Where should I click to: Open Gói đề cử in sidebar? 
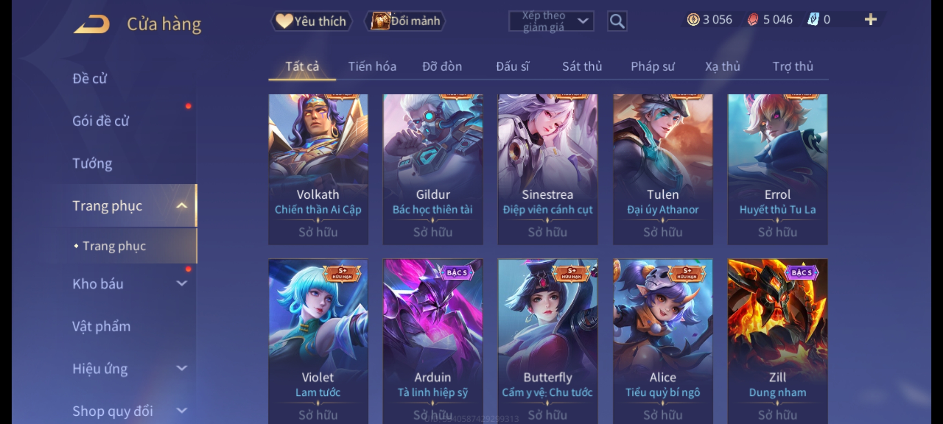coord(101,121)
